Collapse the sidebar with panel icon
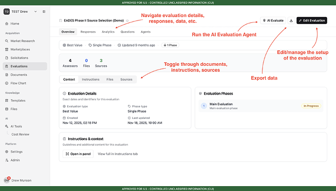Image resolution: width=336 pixels, height=191 pixels. (x=44, y=12)
